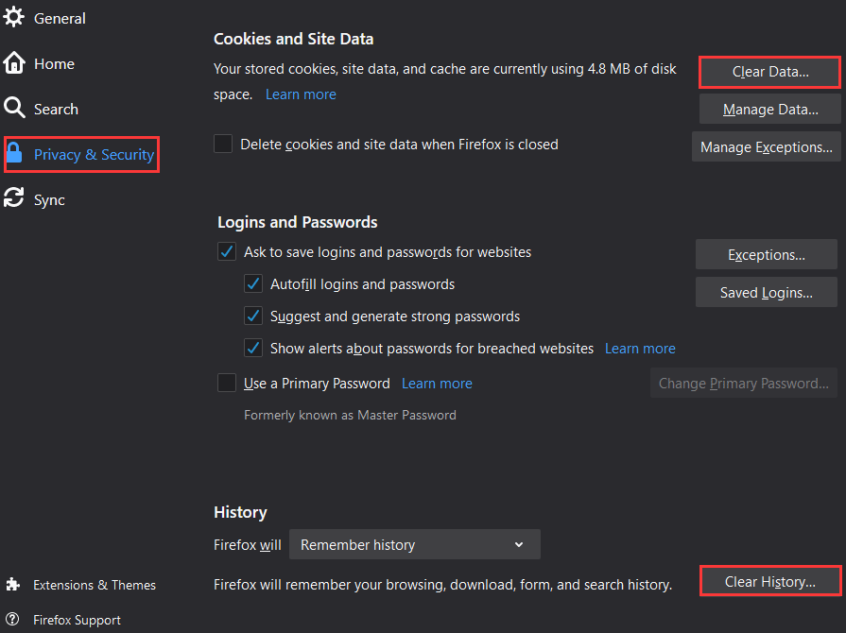Open the Sync settings category

coord(49,200)
